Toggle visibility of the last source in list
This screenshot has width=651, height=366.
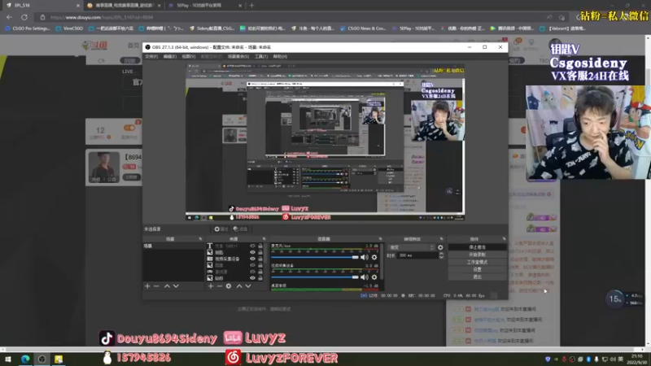[252, 278]
